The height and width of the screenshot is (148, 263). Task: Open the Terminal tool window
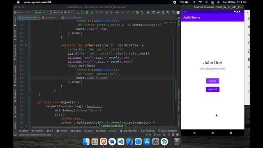coord(62,131)
